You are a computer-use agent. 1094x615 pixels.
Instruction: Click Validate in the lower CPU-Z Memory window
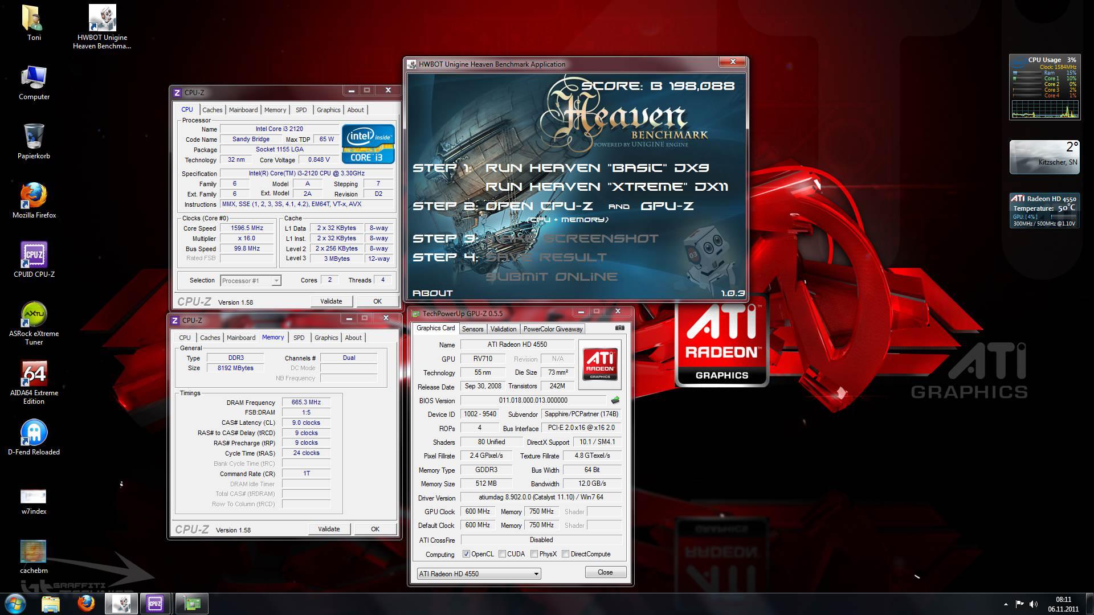click(329, 529)
